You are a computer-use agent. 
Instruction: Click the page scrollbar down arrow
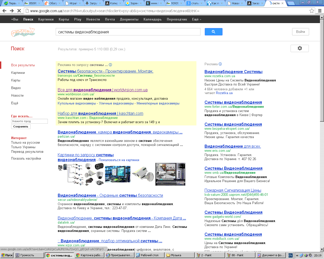click(x=322, y=249)
